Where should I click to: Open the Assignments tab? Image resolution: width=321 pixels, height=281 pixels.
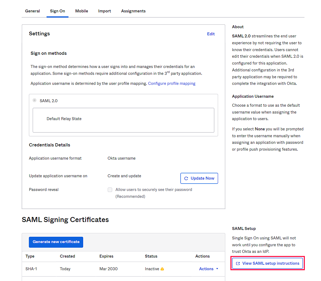point(133,11)
